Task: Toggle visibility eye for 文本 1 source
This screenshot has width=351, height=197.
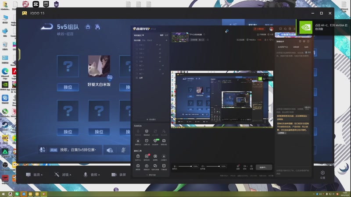Action: click(x=160, y=70)
